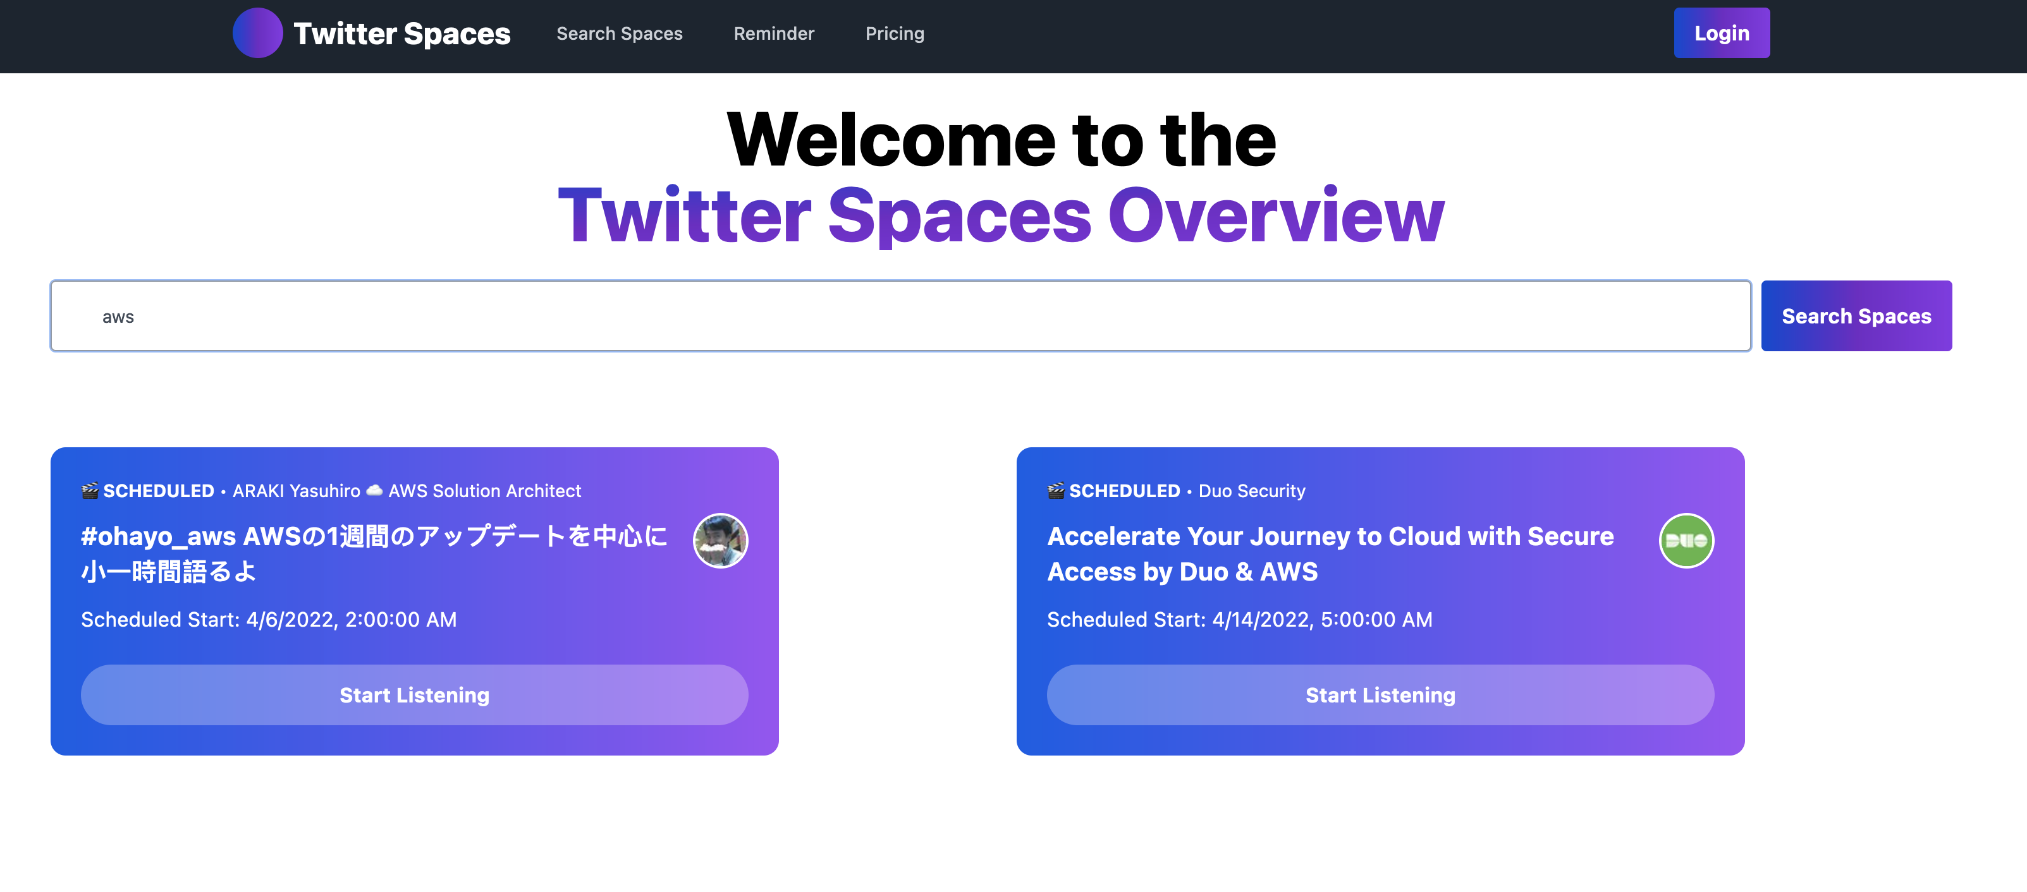Open the Reminder nav link
This screenshot has width=2027, height=892.
tap(773, 33)
